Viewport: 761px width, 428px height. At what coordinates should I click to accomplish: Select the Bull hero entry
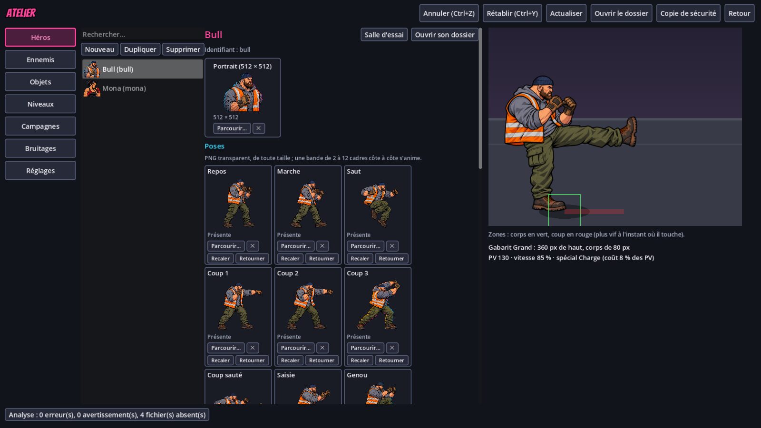point(143,69)
